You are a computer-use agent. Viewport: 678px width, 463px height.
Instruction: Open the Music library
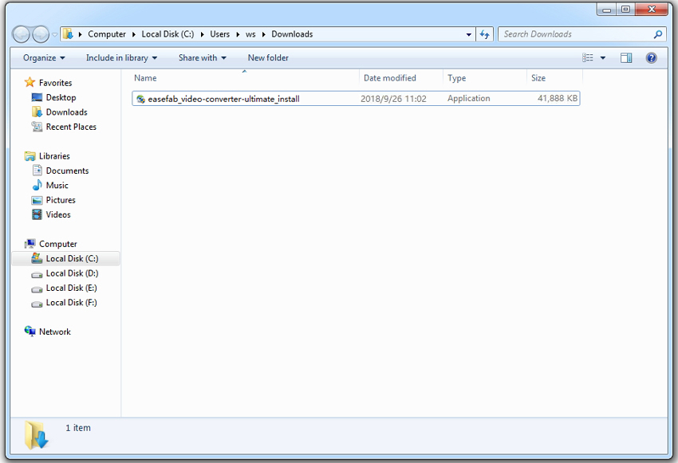click(x=57, y=186)
